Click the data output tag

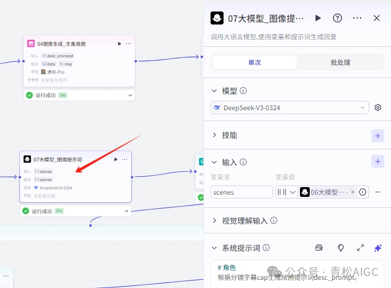click(49, 64)
